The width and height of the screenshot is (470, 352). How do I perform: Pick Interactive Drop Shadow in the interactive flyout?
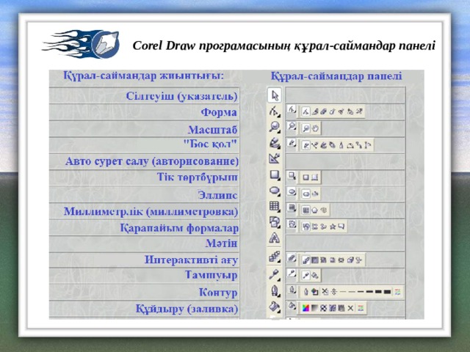[332, 260]
